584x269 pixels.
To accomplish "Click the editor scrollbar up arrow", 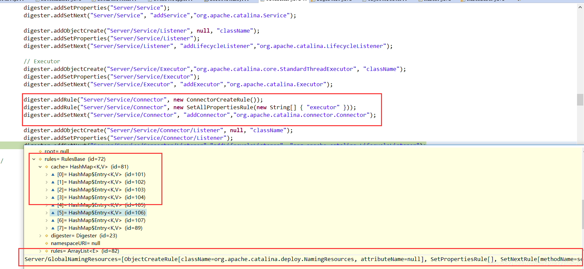I will point(580,7).
